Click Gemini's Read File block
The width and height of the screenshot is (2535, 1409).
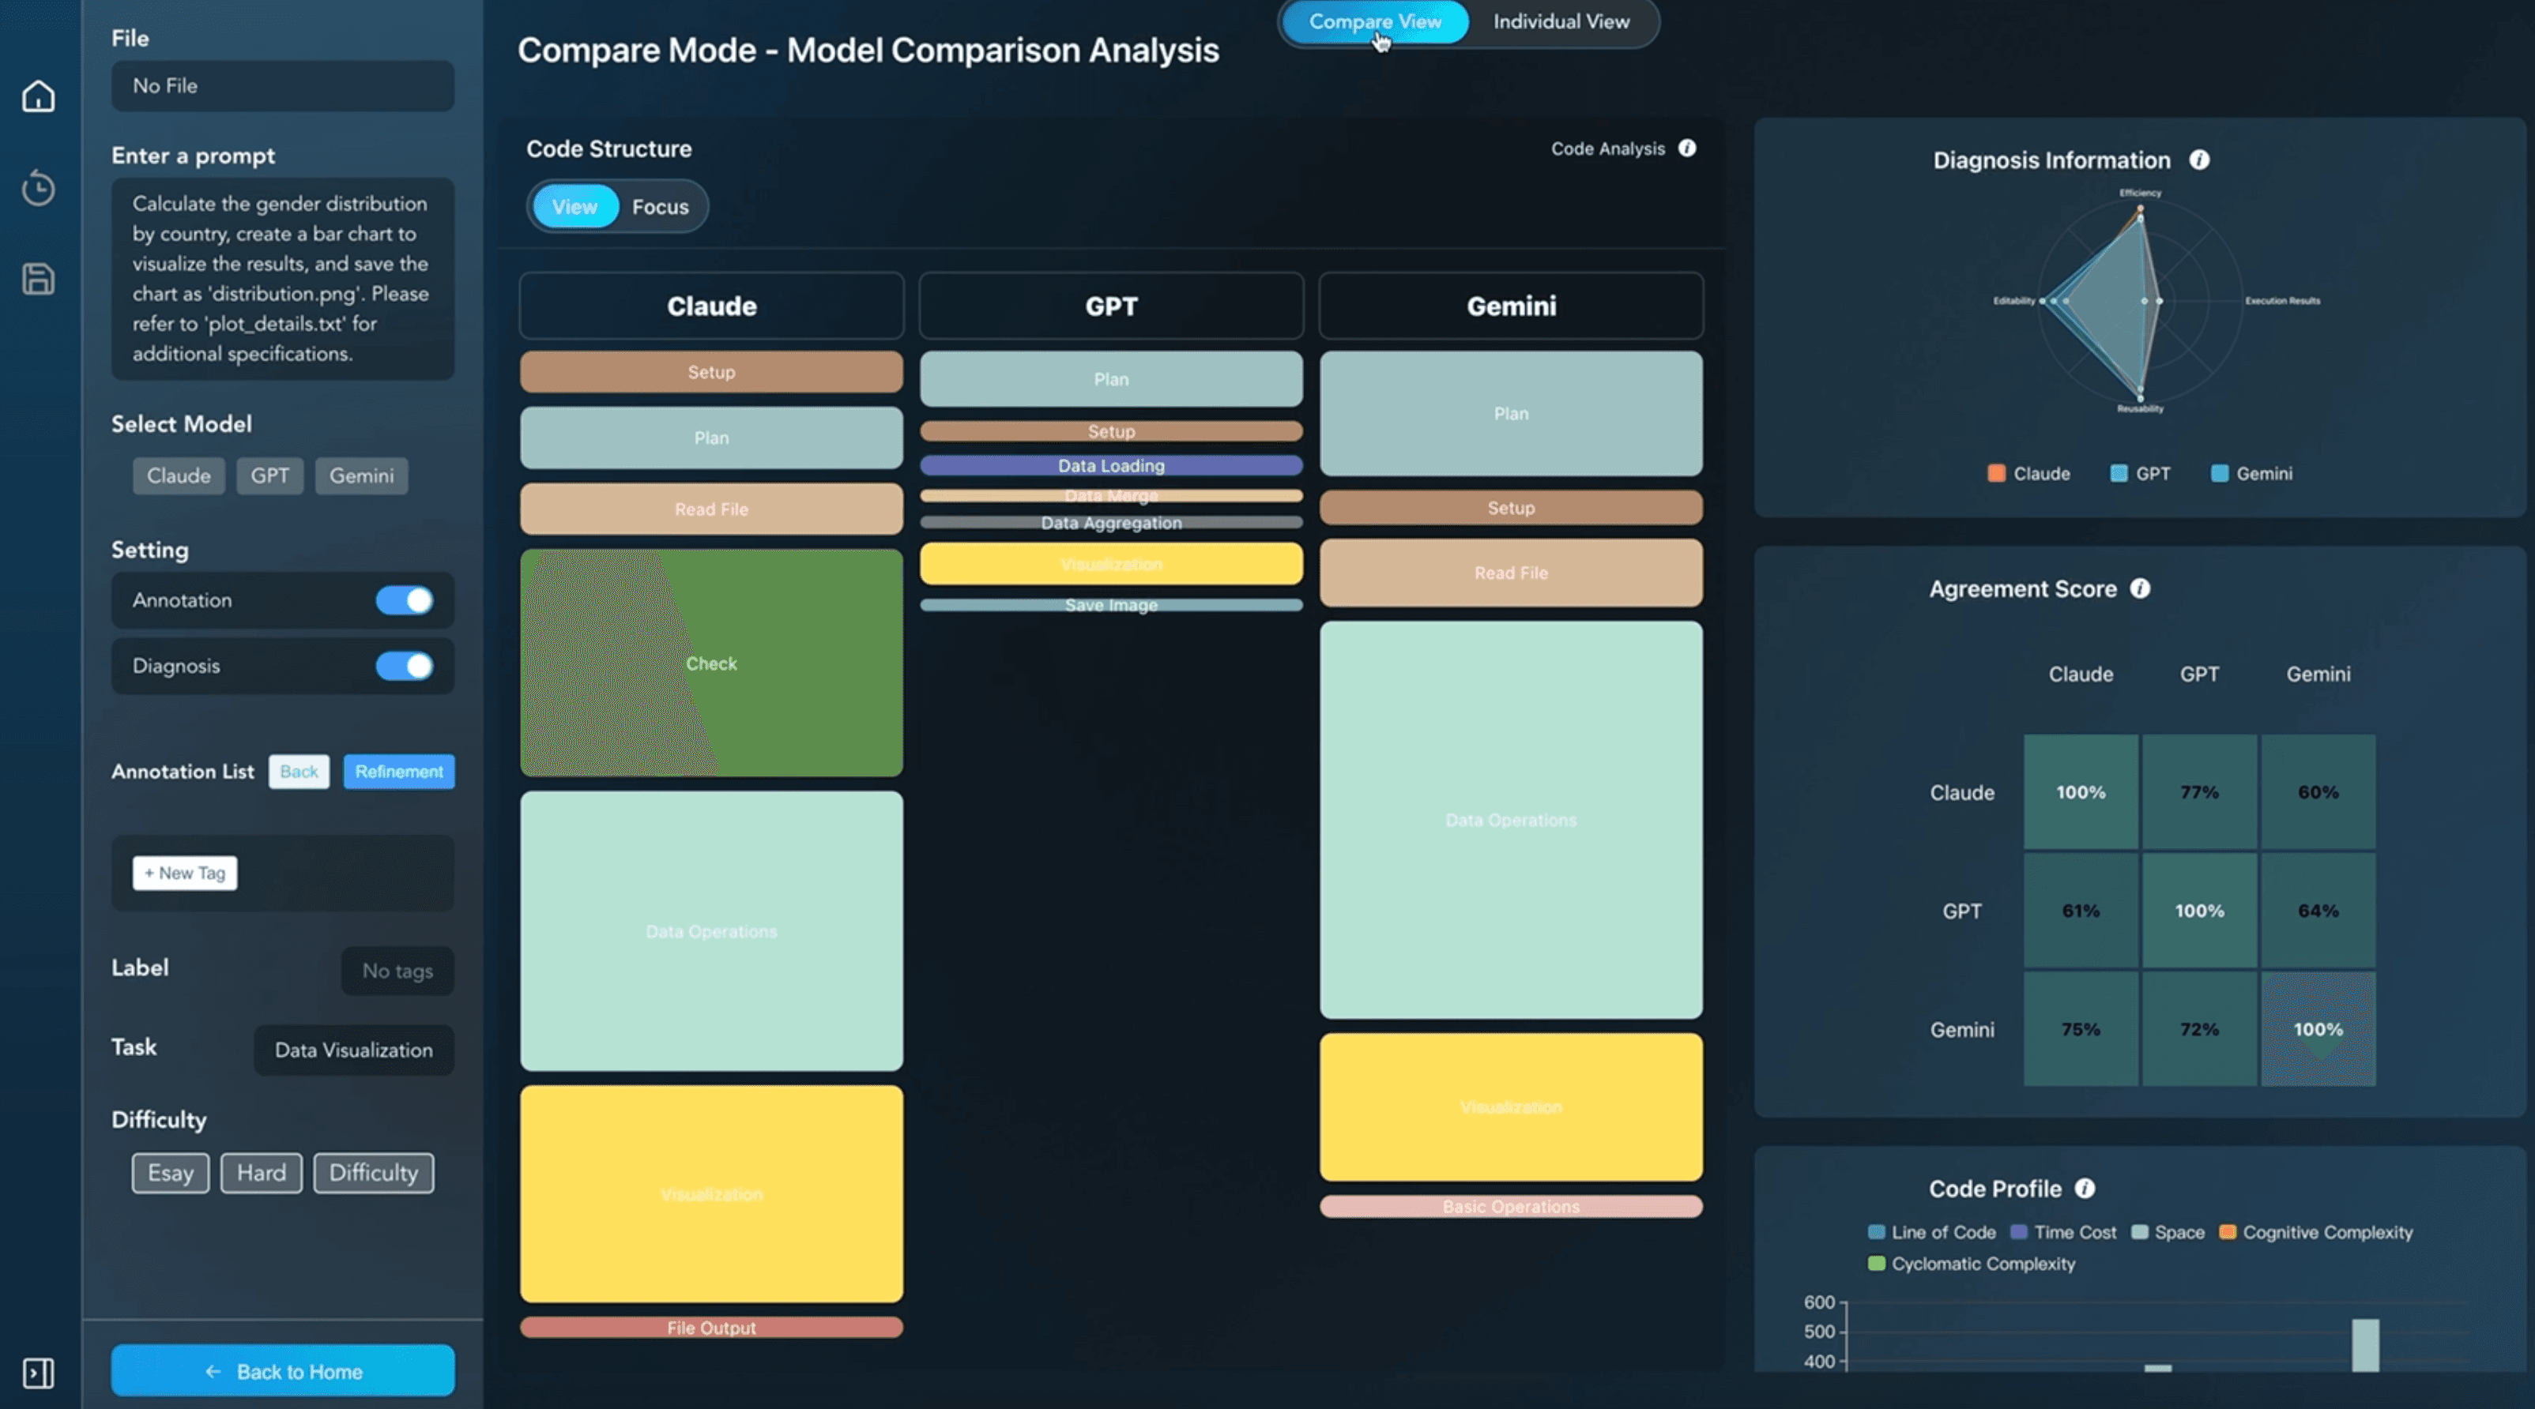click(x=1511, y=573)
